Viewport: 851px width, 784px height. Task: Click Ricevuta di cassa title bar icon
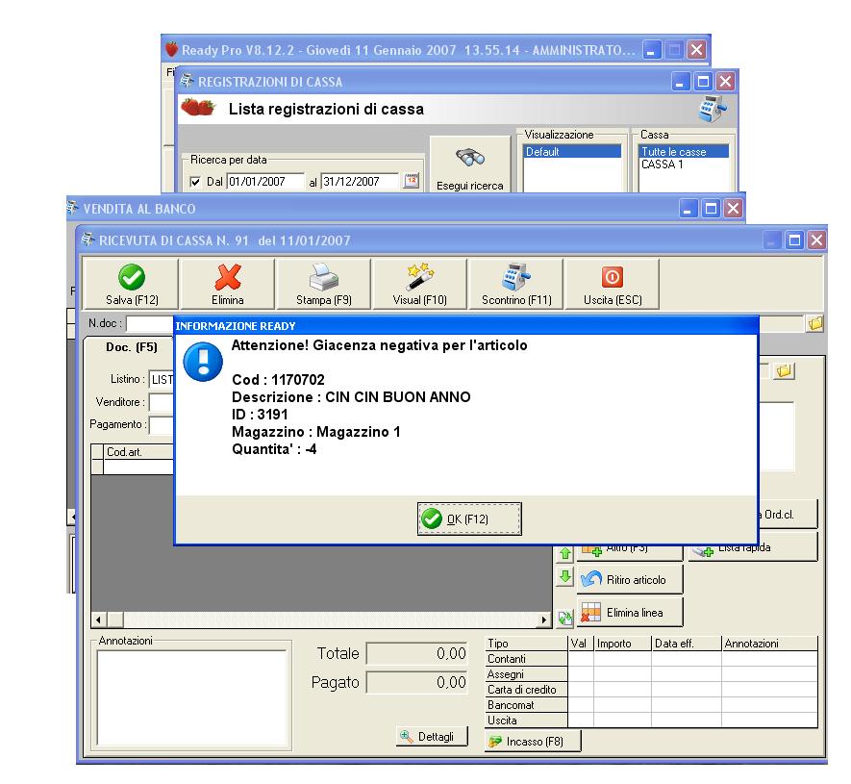tap(88, 240)
